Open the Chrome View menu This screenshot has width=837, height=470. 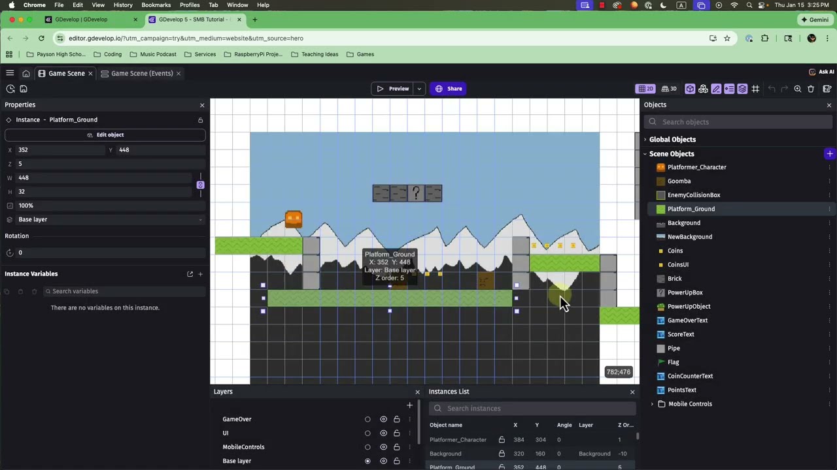[x=98, y=5]
